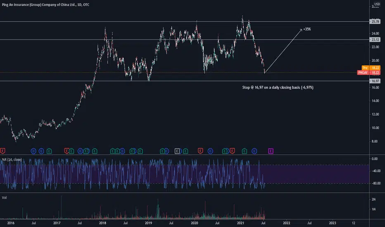Click the %R (14, close) indicator legend
The image size is (385, 227).
tap(12, 159)
